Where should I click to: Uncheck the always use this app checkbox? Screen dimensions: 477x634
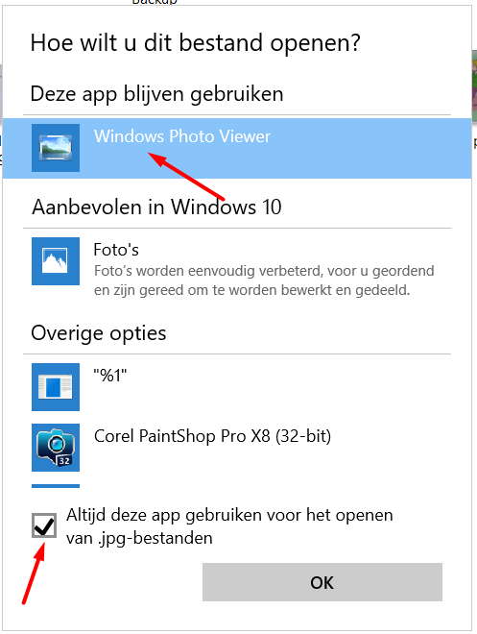[44, 525]
